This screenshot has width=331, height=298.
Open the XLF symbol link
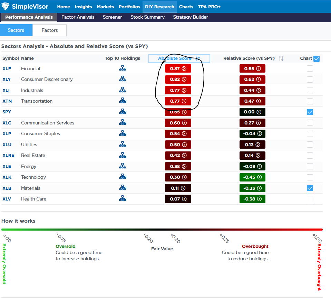(7, 68)
